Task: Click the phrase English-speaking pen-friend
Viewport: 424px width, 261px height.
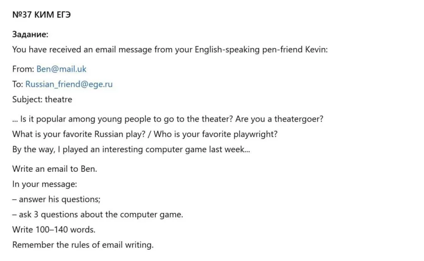Action: click(248, 50)
